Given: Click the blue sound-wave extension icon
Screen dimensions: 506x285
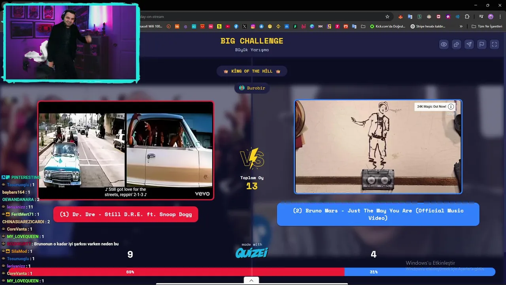Looking at the screenshot, I should (457, 17).
